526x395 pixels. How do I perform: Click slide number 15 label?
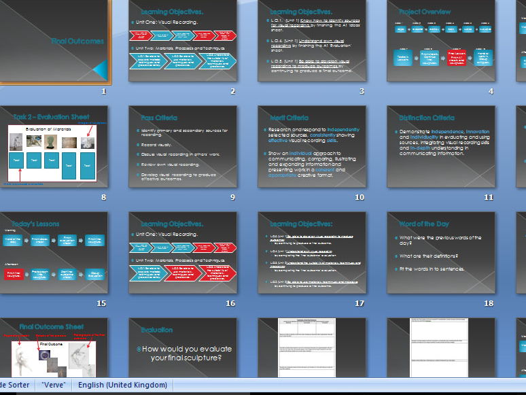[x=101, y=303]
